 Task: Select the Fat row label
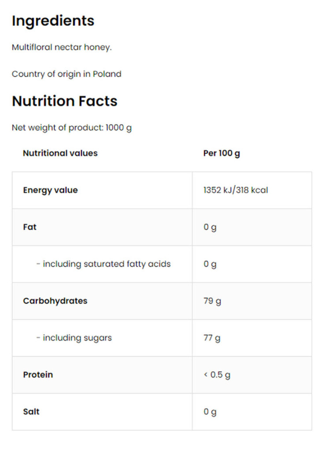click(30, 227)
